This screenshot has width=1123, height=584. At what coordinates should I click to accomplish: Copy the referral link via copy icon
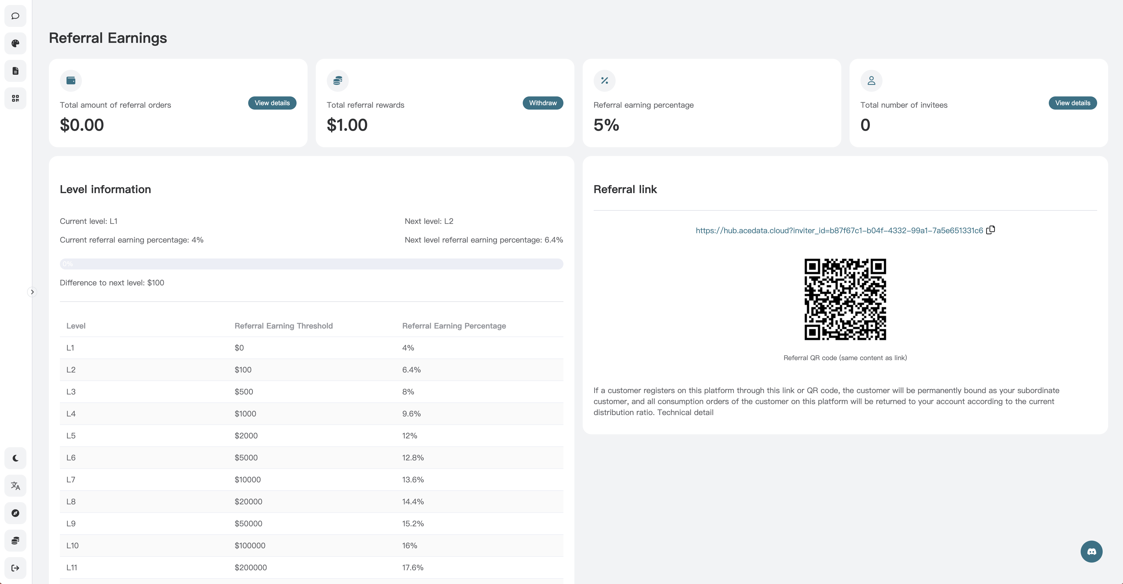pyautogui.click(x=991, y=230)
